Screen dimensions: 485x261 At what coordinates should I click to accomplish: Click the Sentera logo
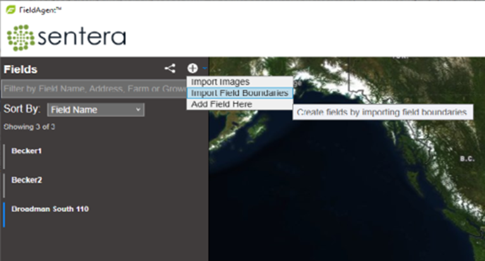66,38
